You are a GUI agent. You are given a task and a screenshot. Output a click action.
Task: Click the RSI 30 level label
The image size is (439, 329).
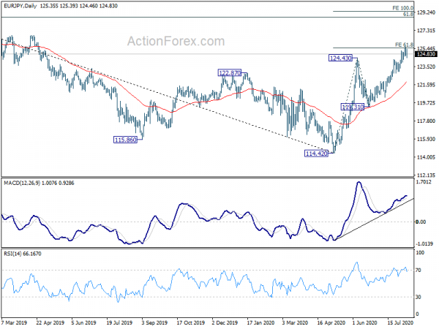(419, 297)
